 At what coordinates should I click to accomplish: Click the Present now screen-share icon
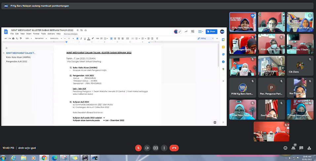pos(156,148)
